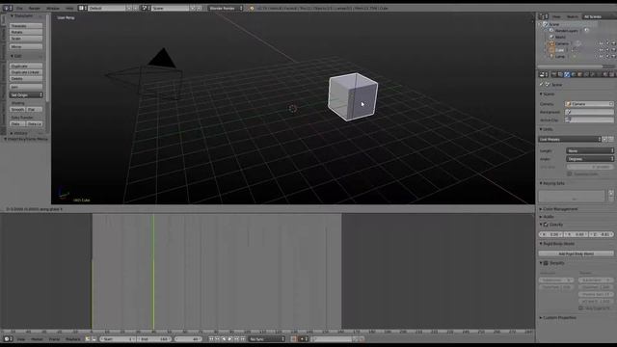Open the Help menu

point(69,8)
